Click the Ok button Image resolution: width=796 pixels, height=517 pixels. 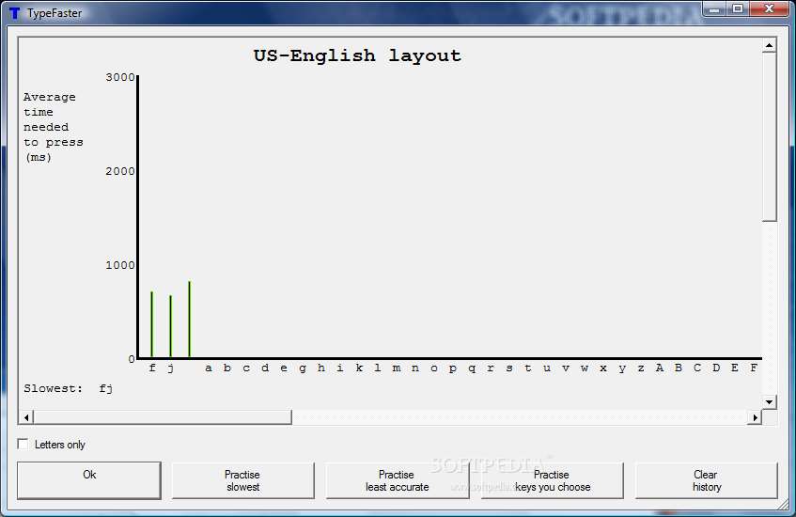click(x=89, y=480)
